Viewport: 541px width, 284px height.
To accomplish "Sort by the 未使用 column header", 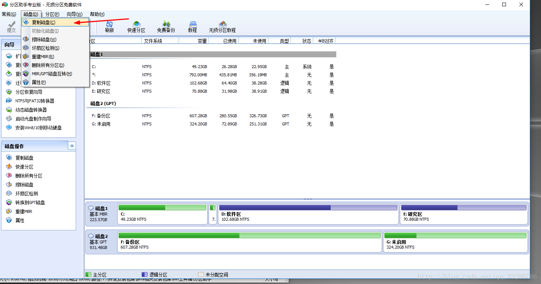I will click(x=254, y=41).
